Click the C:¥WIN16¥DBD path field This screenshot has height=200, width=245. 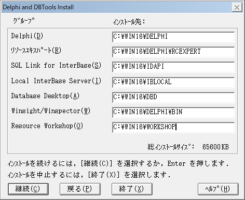pos(173,97)
